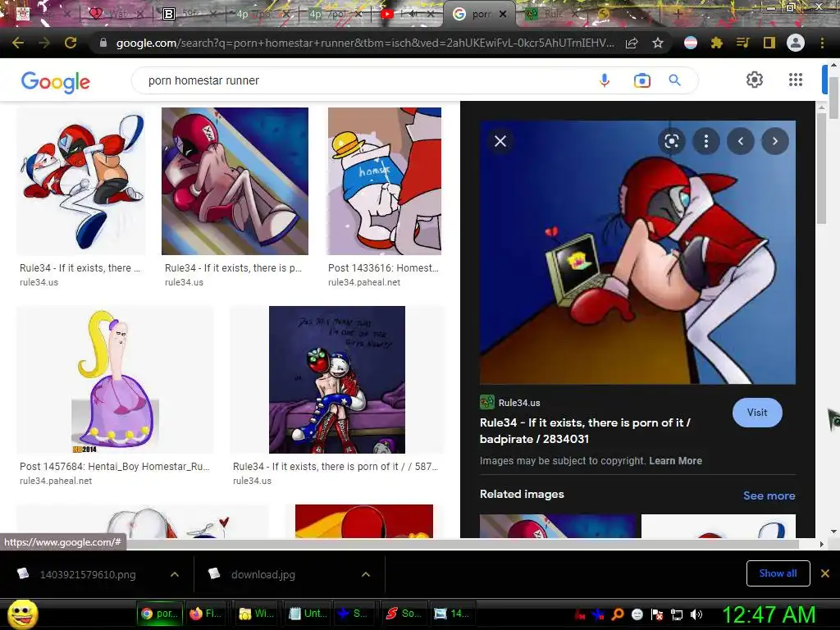Switch to the Chrome taskbar button
840x630 pixels.
[160, 614]
